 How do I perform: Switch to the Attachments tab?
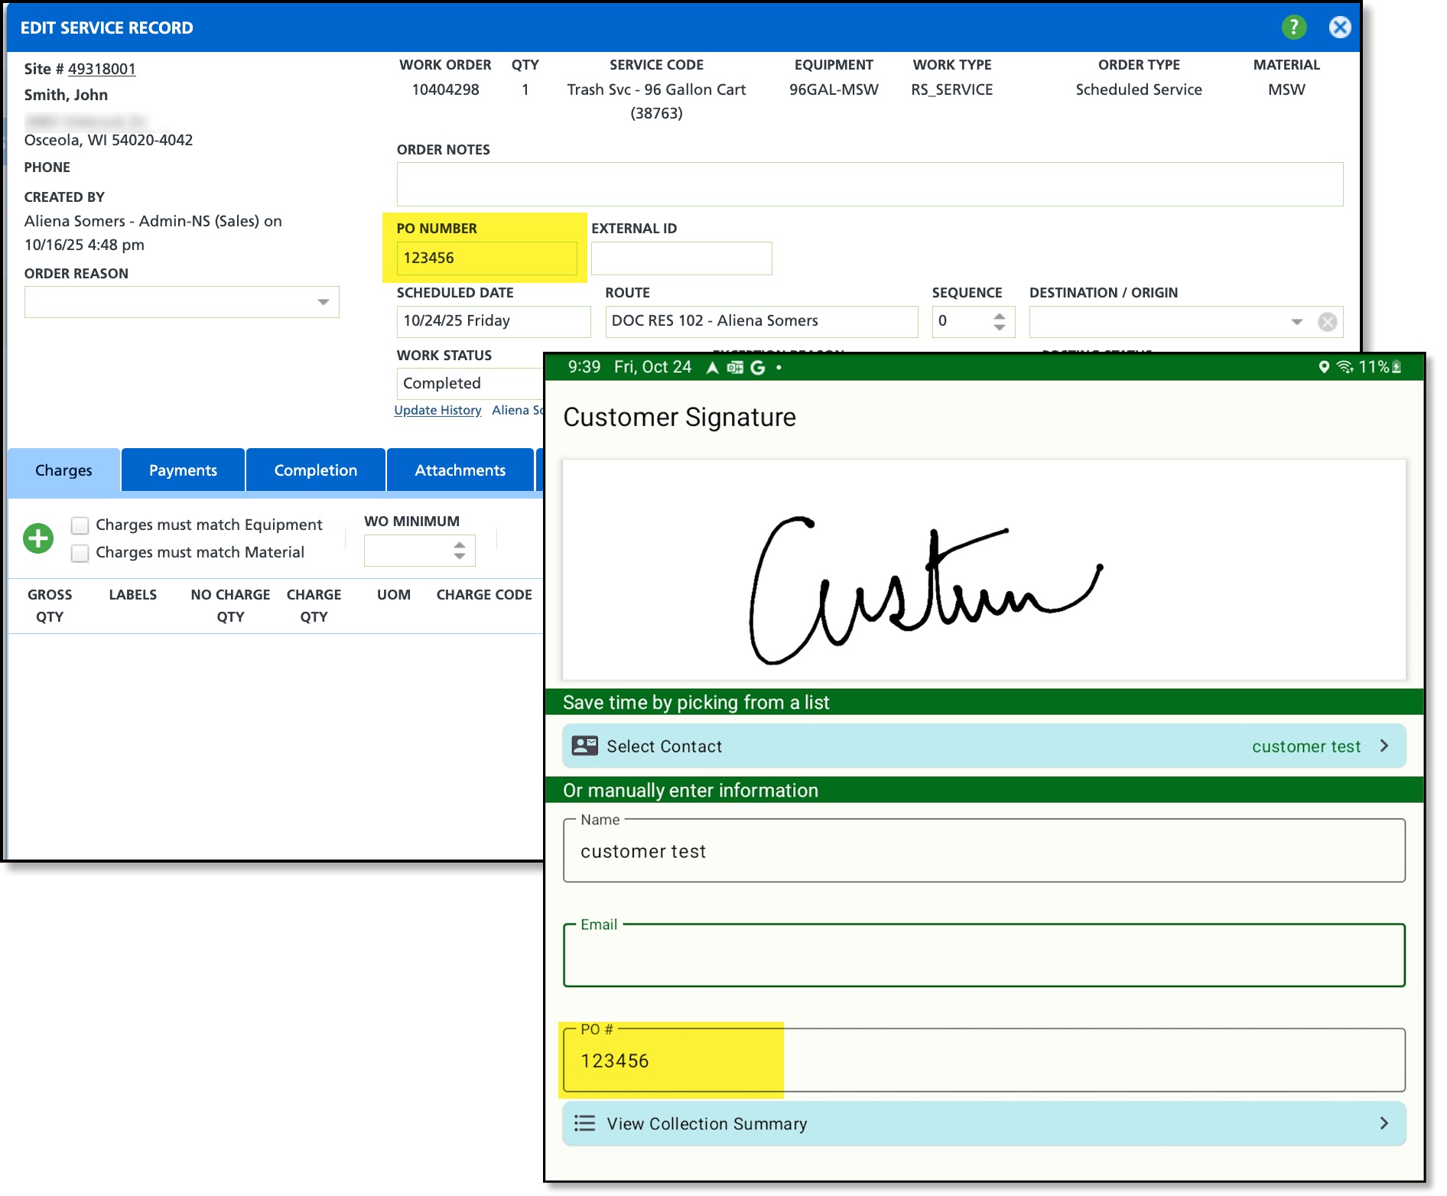click(x=460, y=470)
